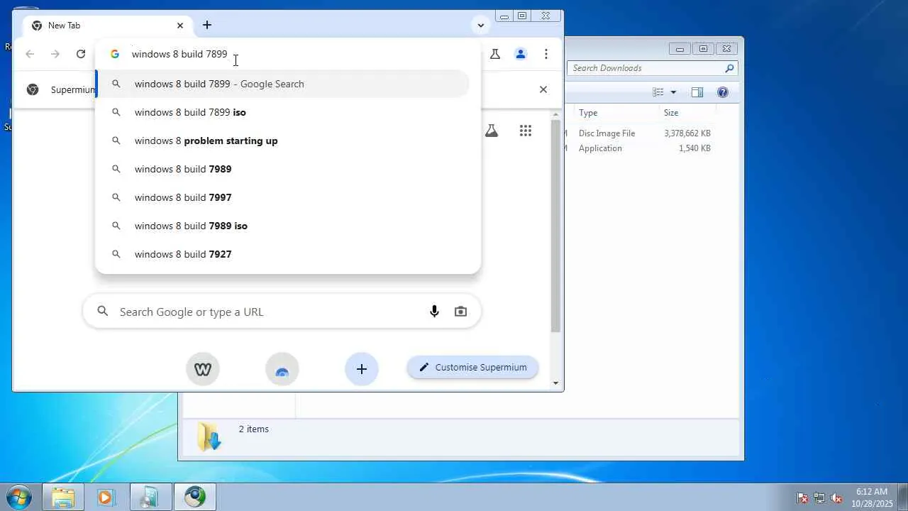Toggle the preview pane in Explorer
Viewport: 908px width, 511px height.
point(697,92)
